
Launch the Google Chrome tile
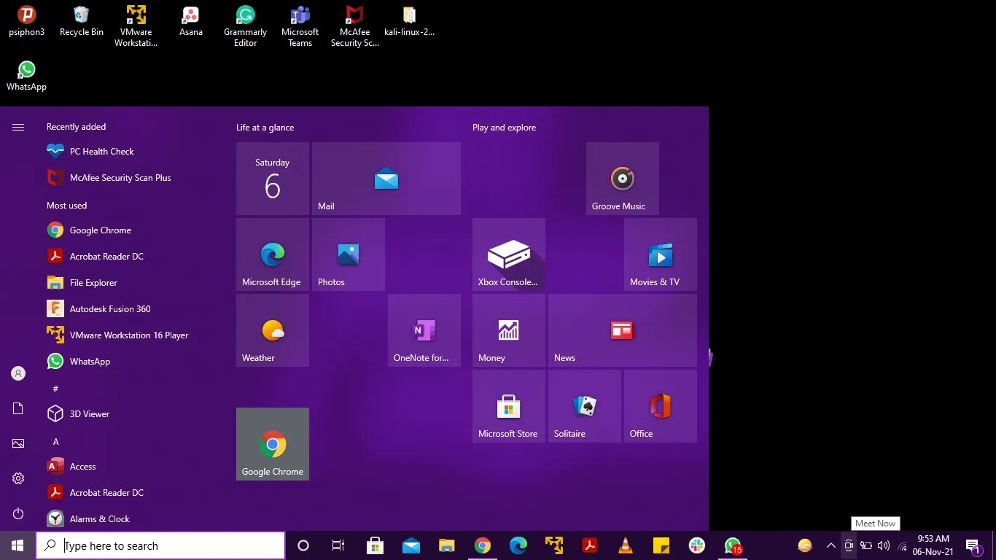273,444
